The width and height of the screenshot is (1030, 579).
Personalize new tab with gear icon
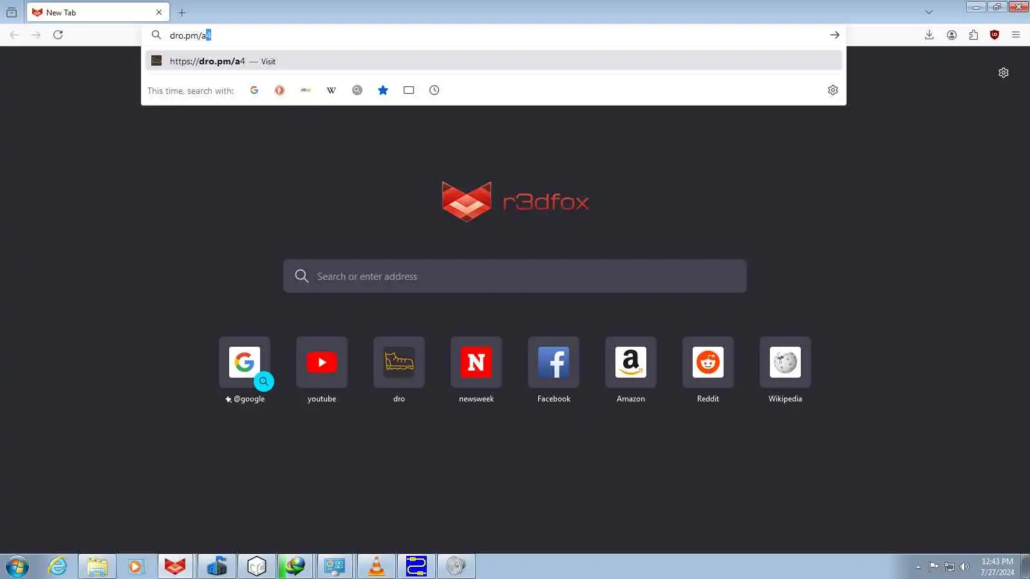(1004, 73)
